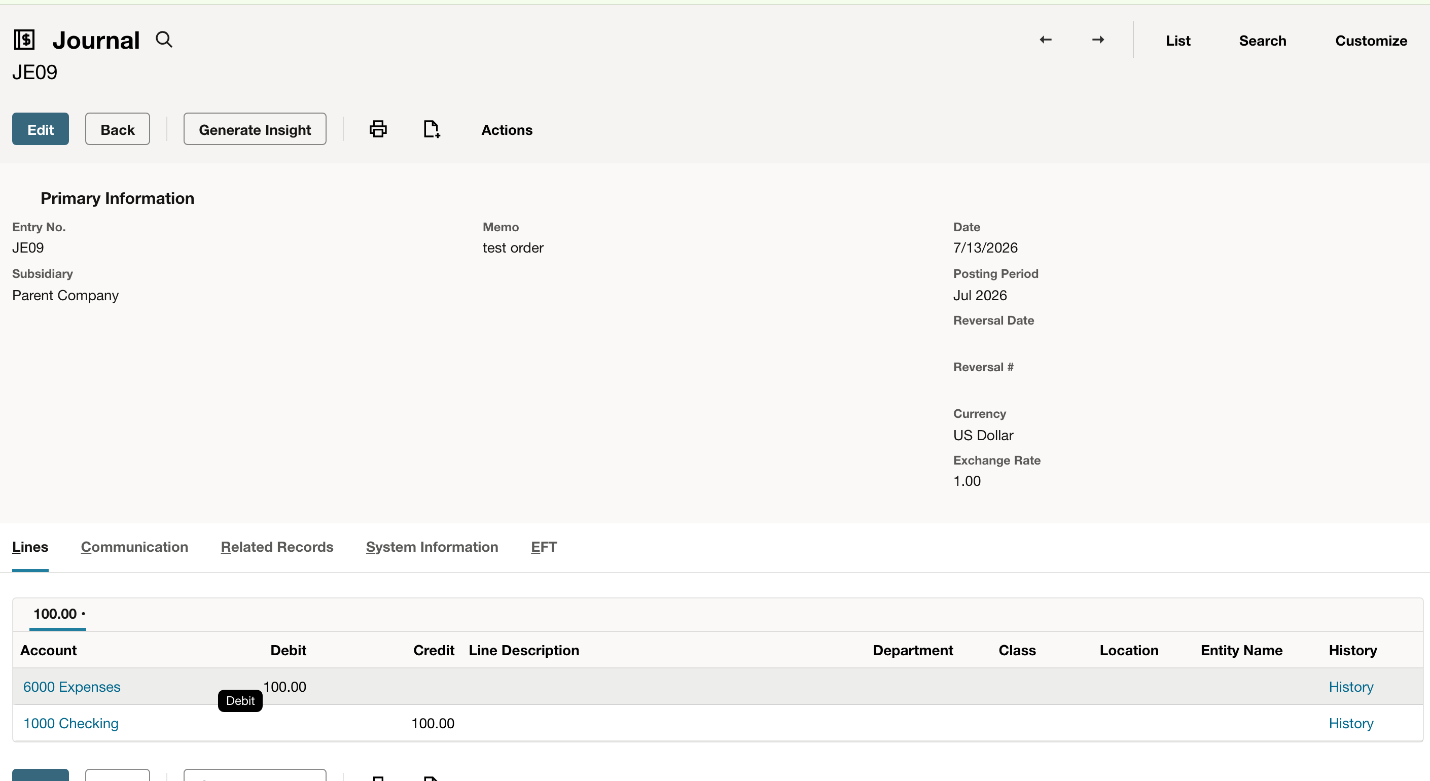Switch to the System Information tab

(432, 547)
